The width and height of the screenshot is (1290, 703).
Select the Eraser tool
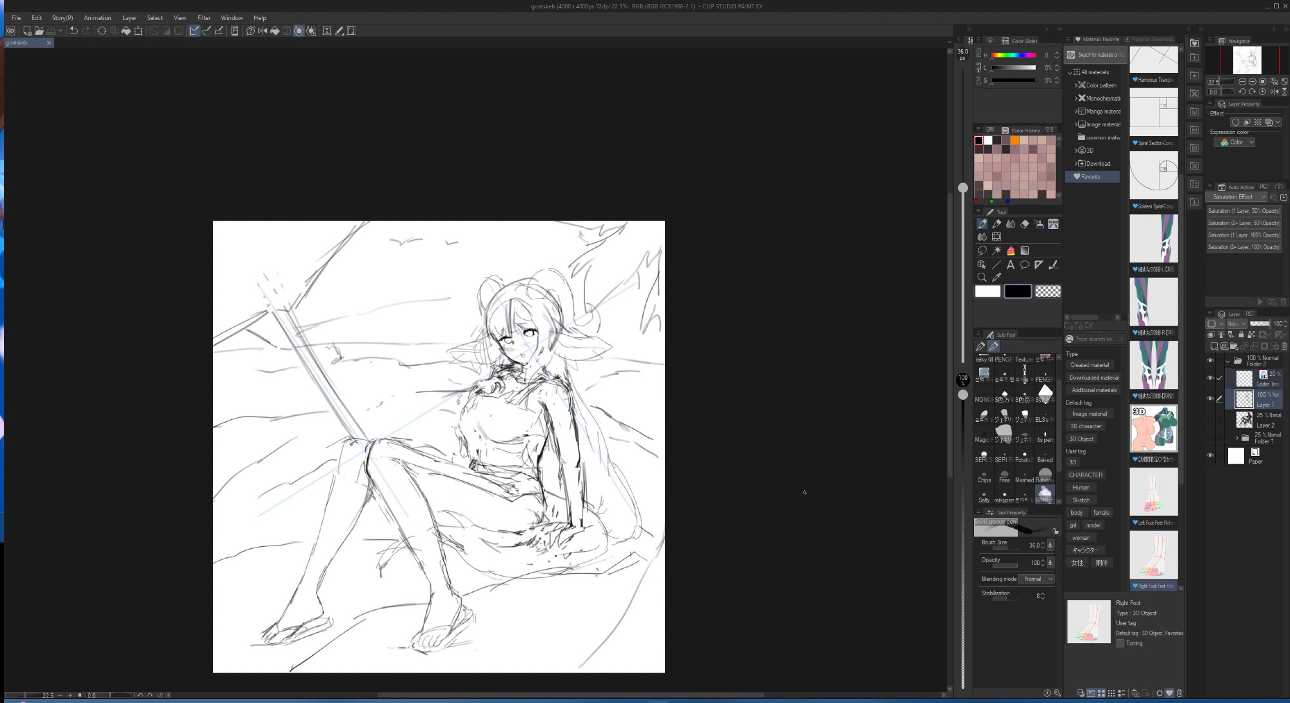click(1025, 224)
